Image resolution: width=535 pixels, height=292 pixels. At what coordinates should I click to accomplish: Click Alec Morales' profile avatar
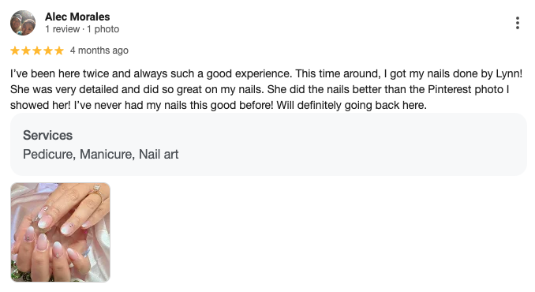23,23
